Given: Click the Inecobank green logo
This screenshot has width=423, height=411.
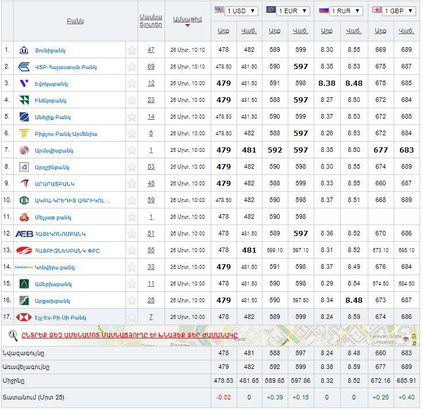Looking at the screenshot, I should coord(24,100).
